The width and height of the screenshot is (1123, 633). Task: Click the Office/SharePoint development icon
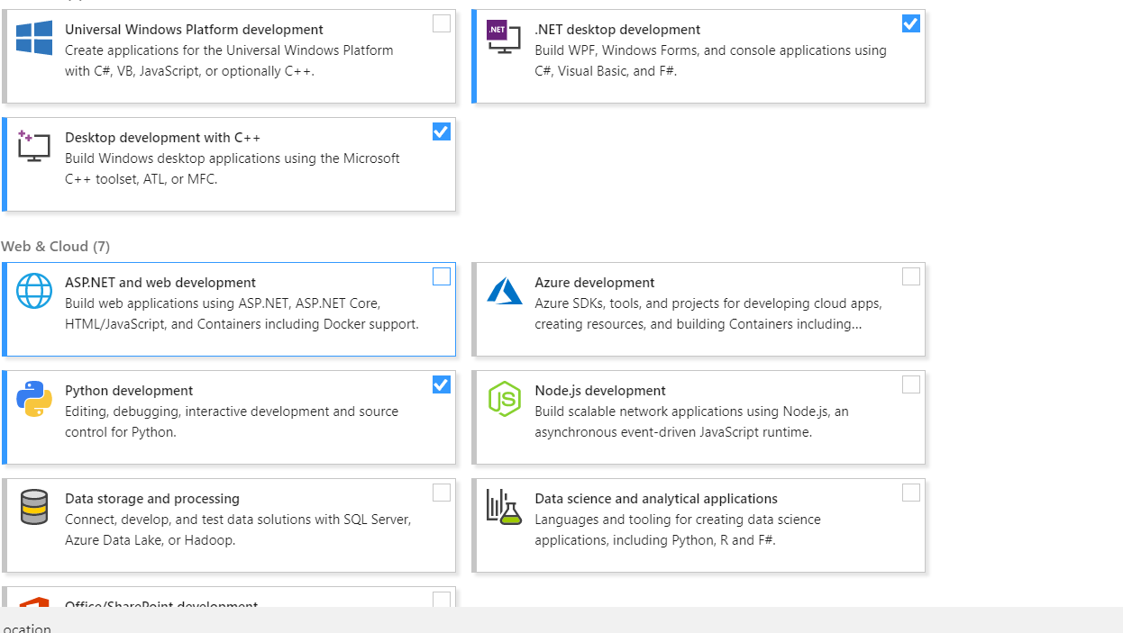[x=34, y=601]
